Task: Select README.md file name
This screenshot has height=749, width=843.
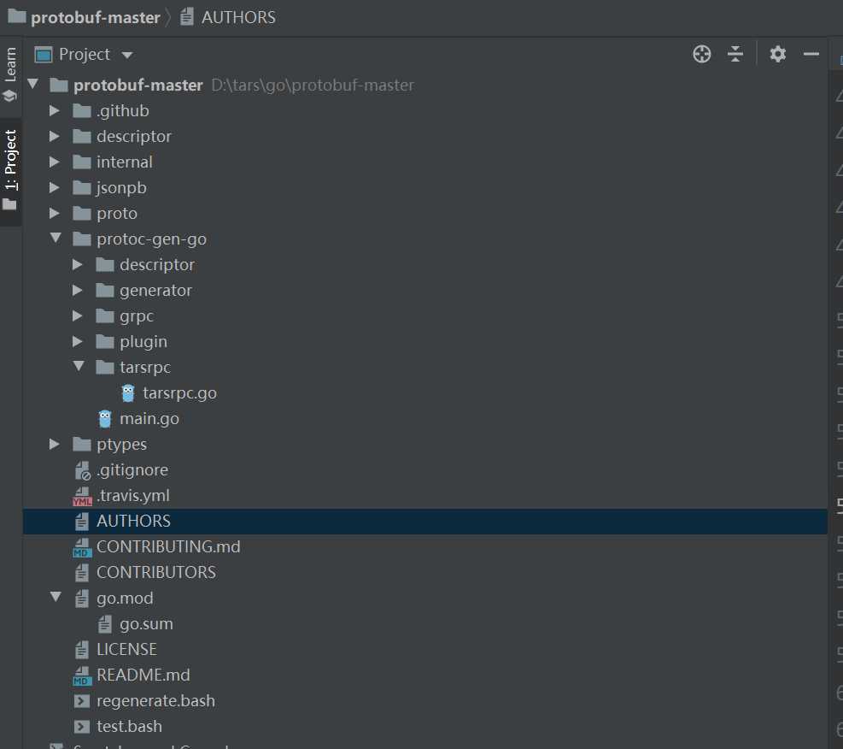Action: pyautogui.click(x=143, y=675)
